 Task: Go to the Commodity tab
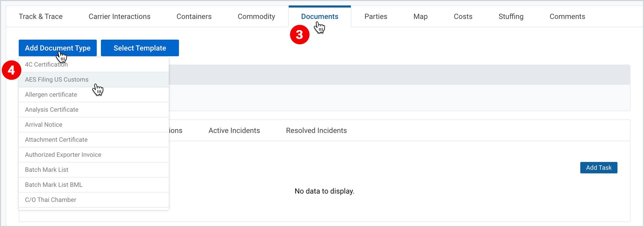pos(256,16)
